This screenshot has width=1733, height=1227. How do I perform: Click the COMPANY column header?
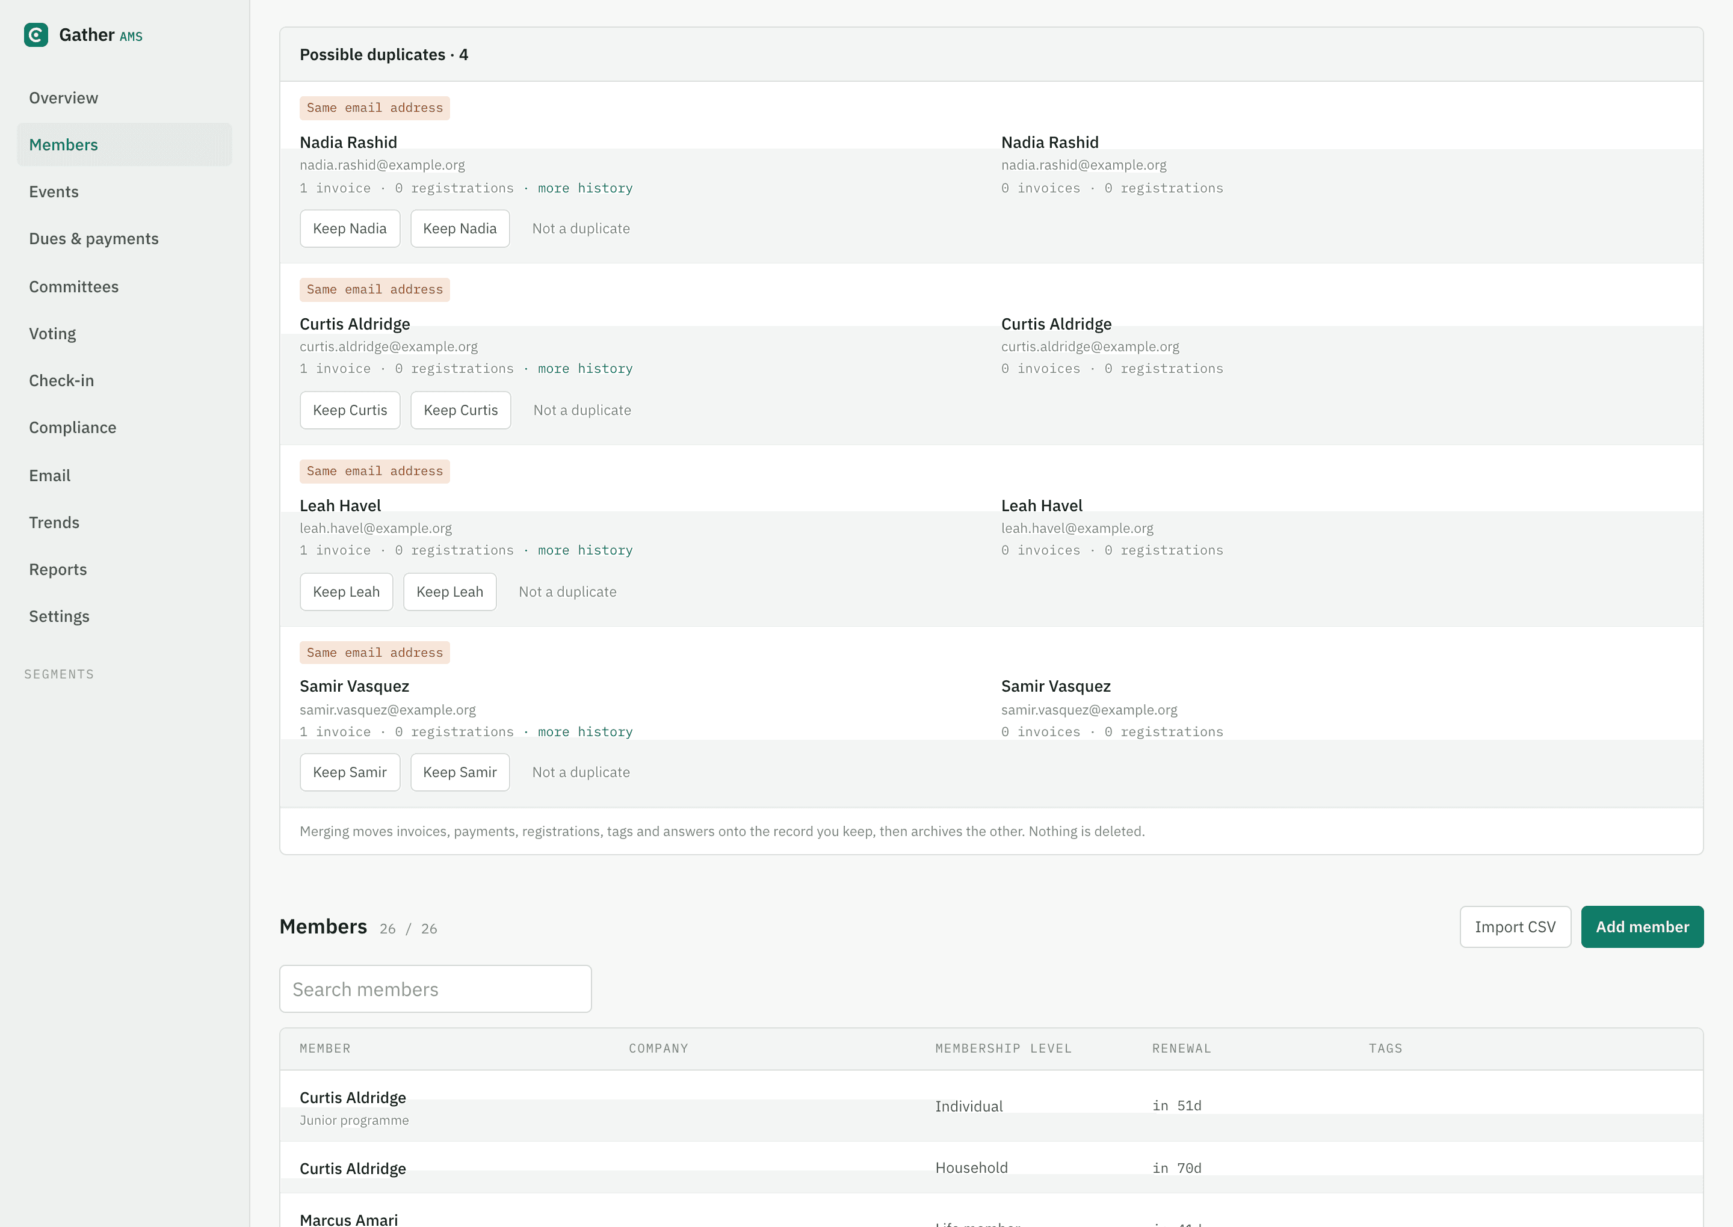pos(658,1049)
